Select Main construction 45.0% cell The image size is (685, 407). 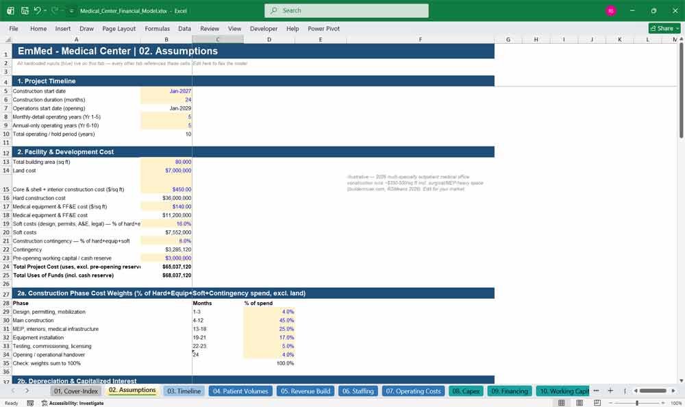point(269,321)
